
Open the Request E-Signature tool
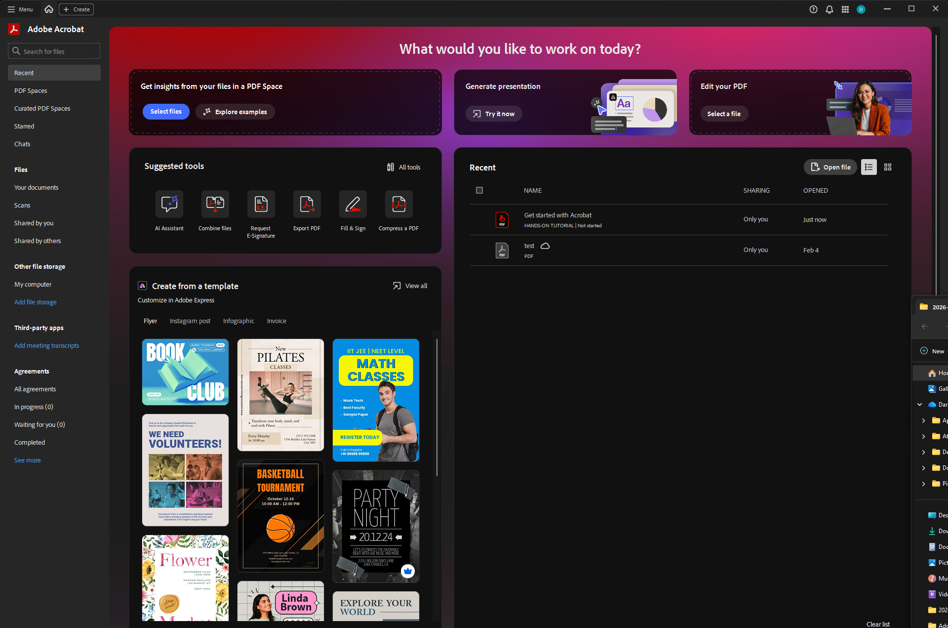[x=261, y=204]
